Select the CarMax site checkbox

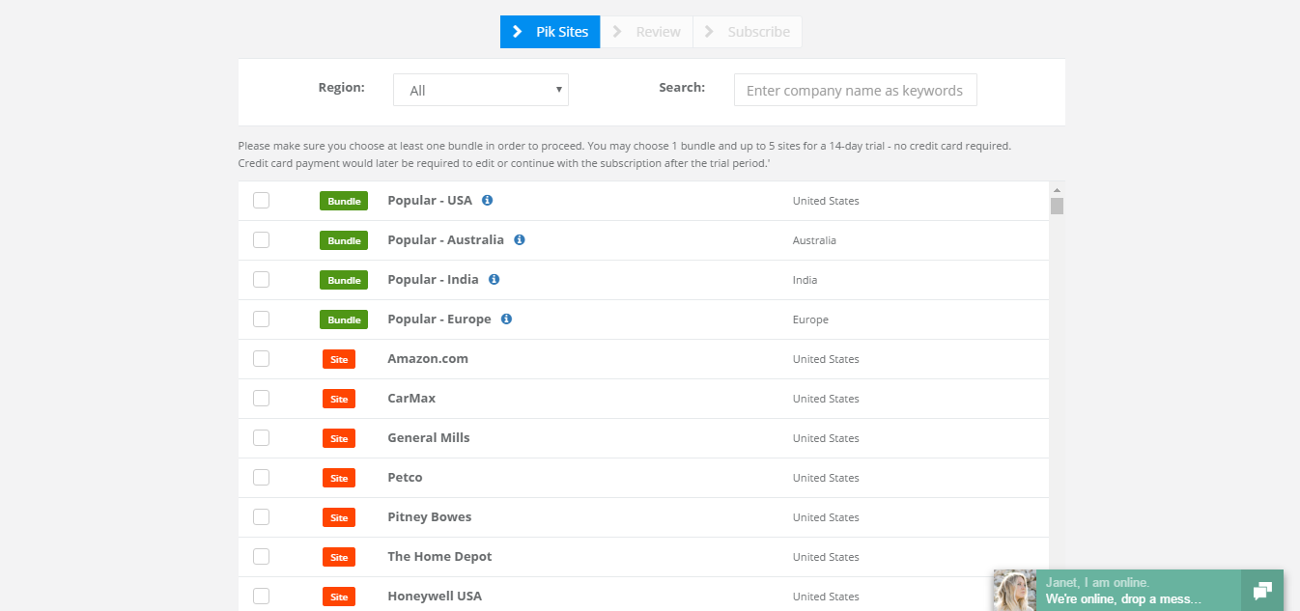coord(261,398)
